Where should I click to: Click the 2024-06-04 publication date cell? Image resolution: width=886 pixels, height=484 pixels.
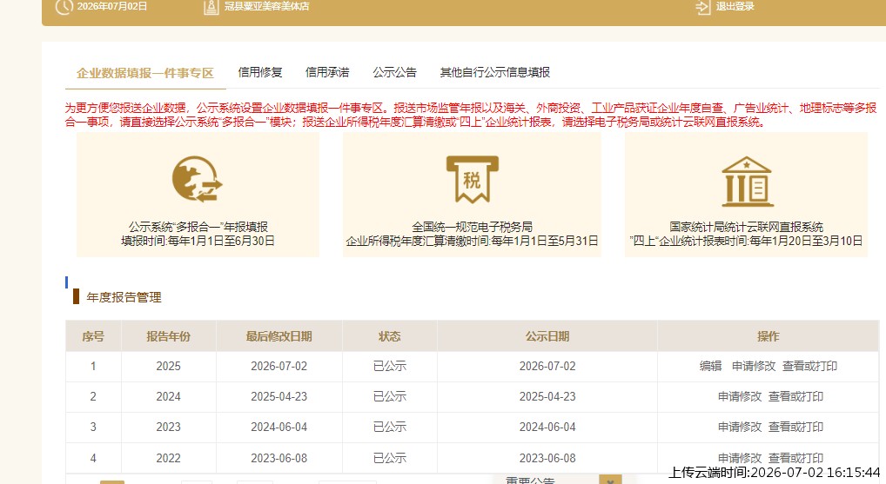click(x=547, y=427)
